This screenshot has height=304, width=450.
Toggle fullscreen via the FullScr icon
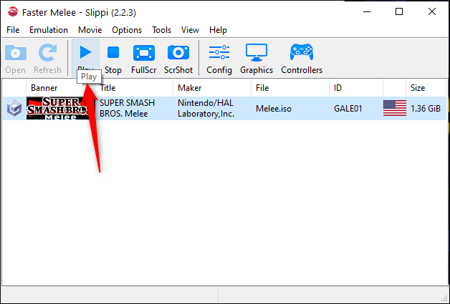point(144,53)
